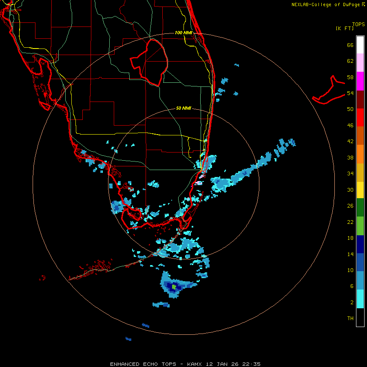Viewport: 367px width, 367px height.
Task: Click the yellow color scale swatch
Action: (x=360, y=190)
